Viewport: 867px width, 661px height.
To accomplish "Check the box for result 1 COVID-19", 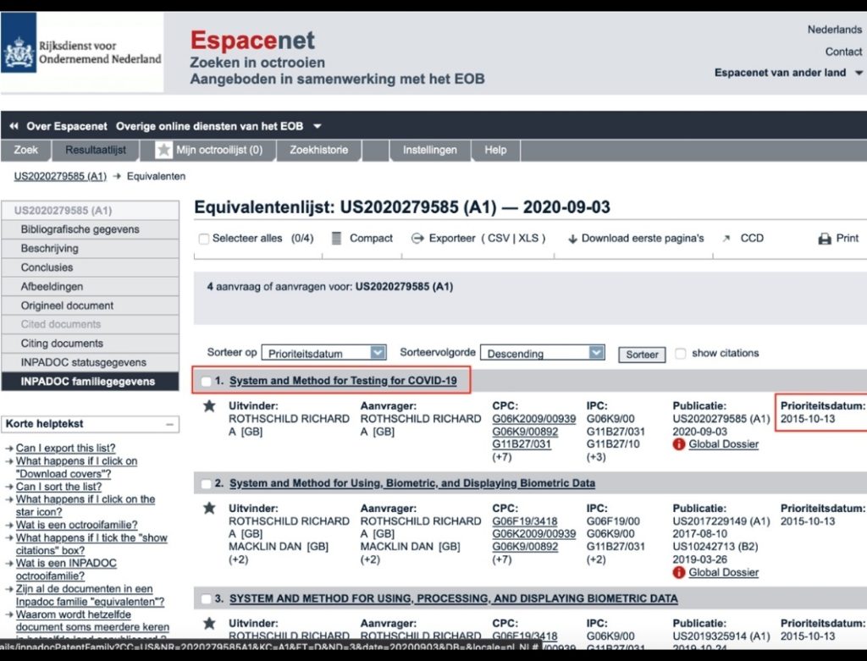I will pyautogui.click(x=206, y=382).
